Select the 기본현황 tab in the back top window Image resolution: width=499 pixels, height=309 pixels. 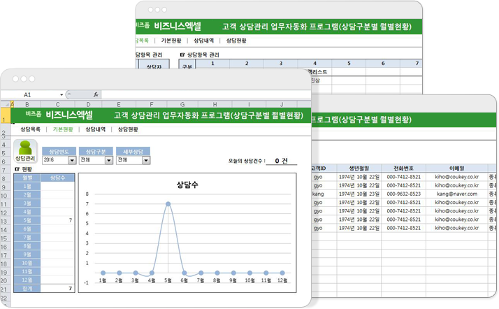click(171, 41)
